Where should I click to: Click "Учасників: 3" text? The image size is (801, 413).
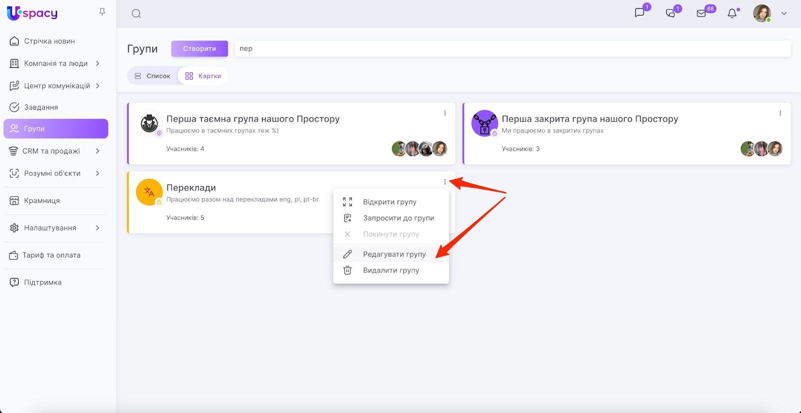coord(521,148)
